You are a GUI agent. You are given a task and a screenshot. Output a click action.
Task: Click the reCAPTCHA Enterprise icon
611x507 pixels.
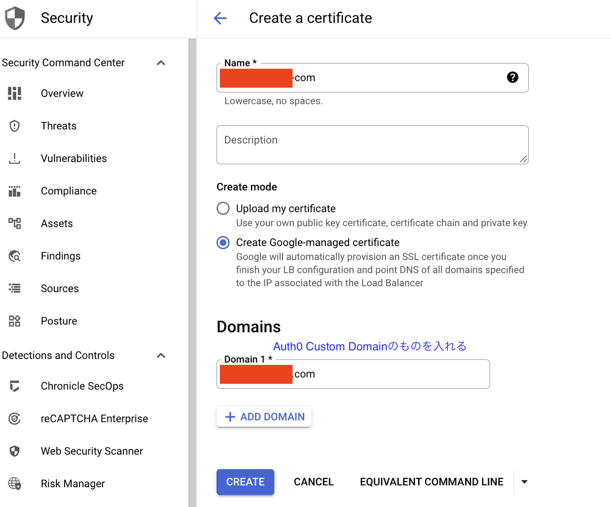pos(14,419)
